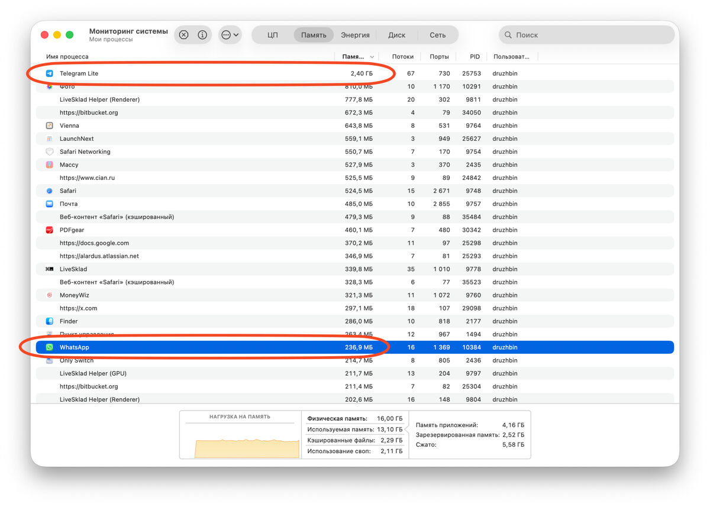
Task: Click PID 25753 cell
Action: click(x=472, y=73)
